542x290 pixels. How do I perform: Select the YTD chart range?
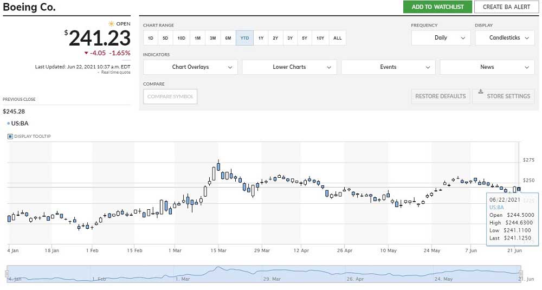[244, 38]
